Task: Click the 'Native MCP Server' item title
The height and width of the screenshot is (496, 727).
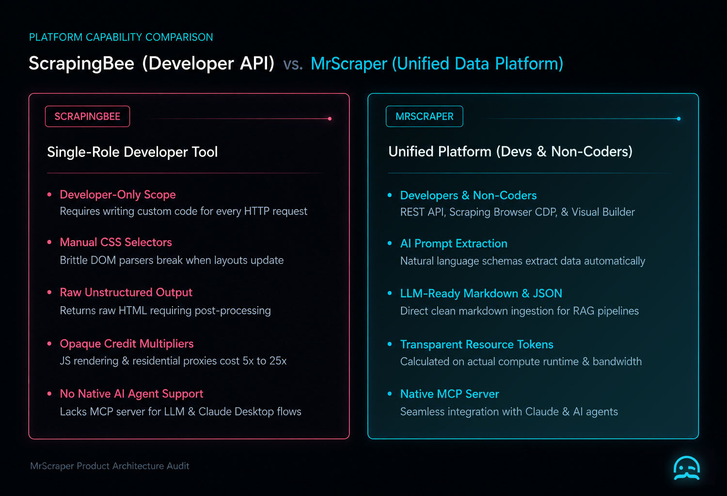Action: pyautogui.click(x=449, y=394)
